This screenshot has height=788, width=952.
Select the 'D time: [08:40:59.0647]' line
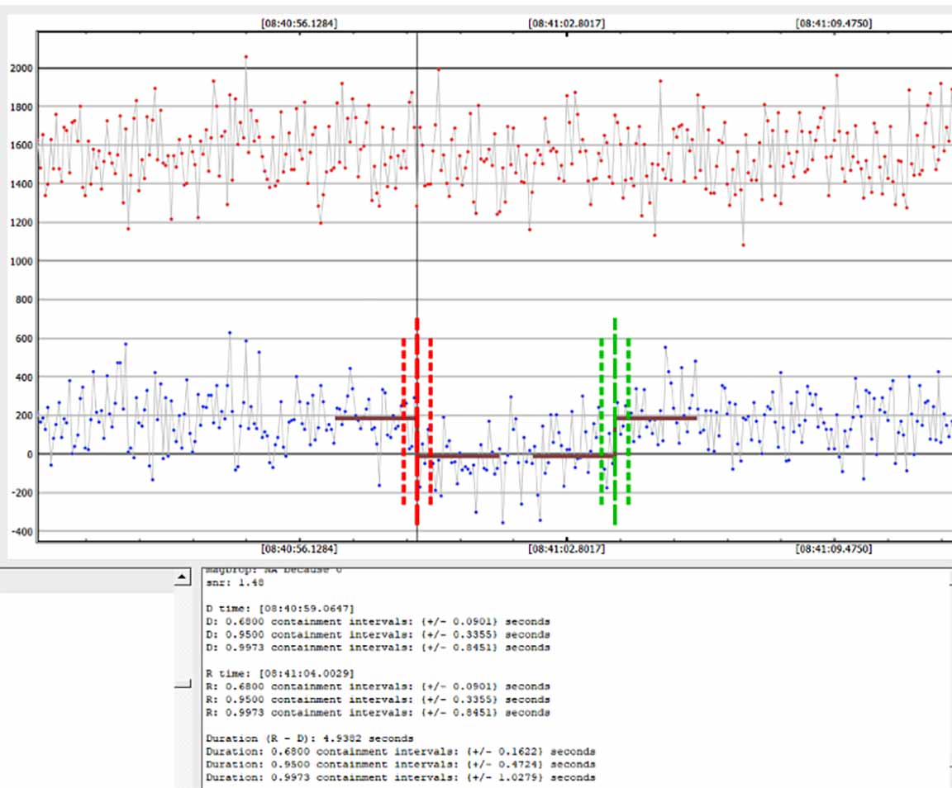click(x=280, y=608)
